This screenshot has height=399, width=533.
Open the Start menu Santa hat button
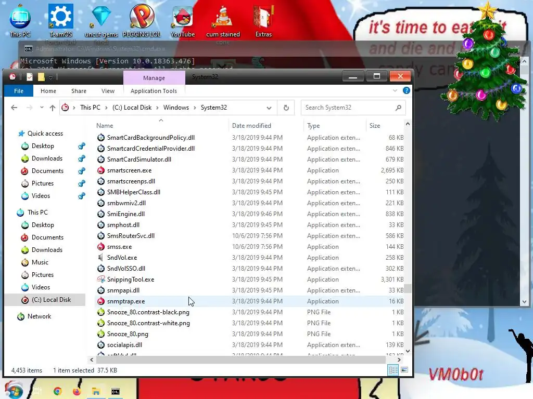point(13,391)
